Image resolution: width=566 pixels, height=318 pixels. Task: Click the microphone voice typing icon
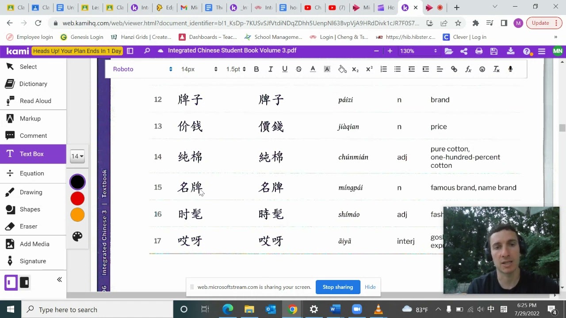click(511, 69)
